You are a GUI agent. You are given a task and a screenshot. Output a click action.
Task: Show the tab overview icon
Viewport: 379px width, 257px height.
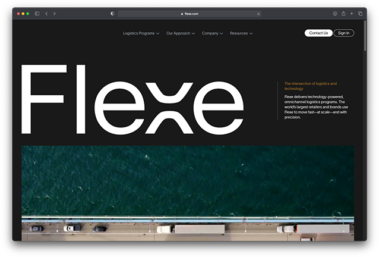(x=360, y=14)
